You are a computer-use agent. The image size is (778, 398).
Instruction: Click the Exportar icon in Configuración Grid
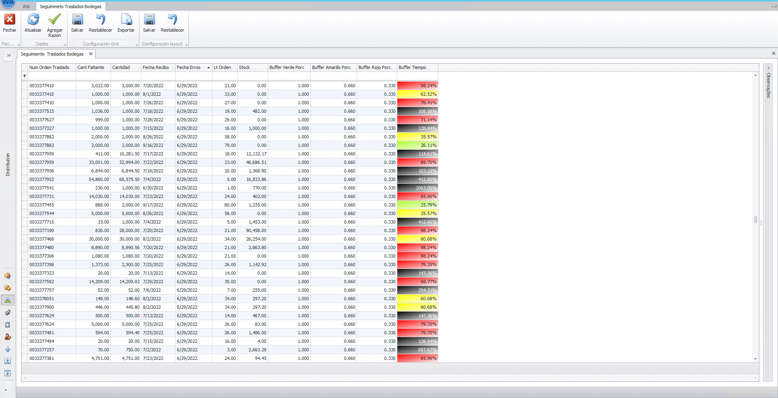(x=126, y=19)
